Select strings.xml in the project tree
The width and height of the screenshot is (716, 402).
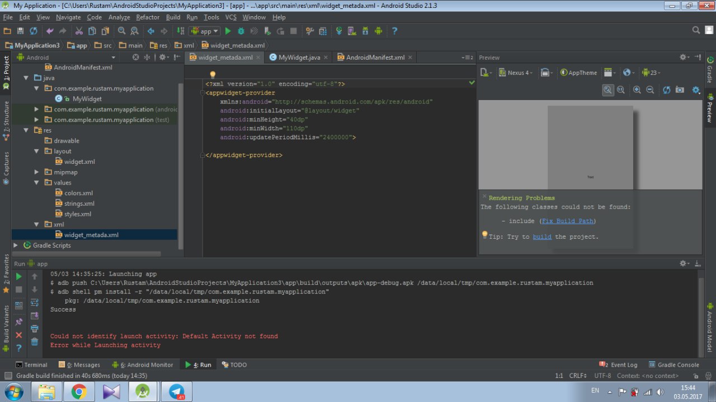click(x=79, y=204)
